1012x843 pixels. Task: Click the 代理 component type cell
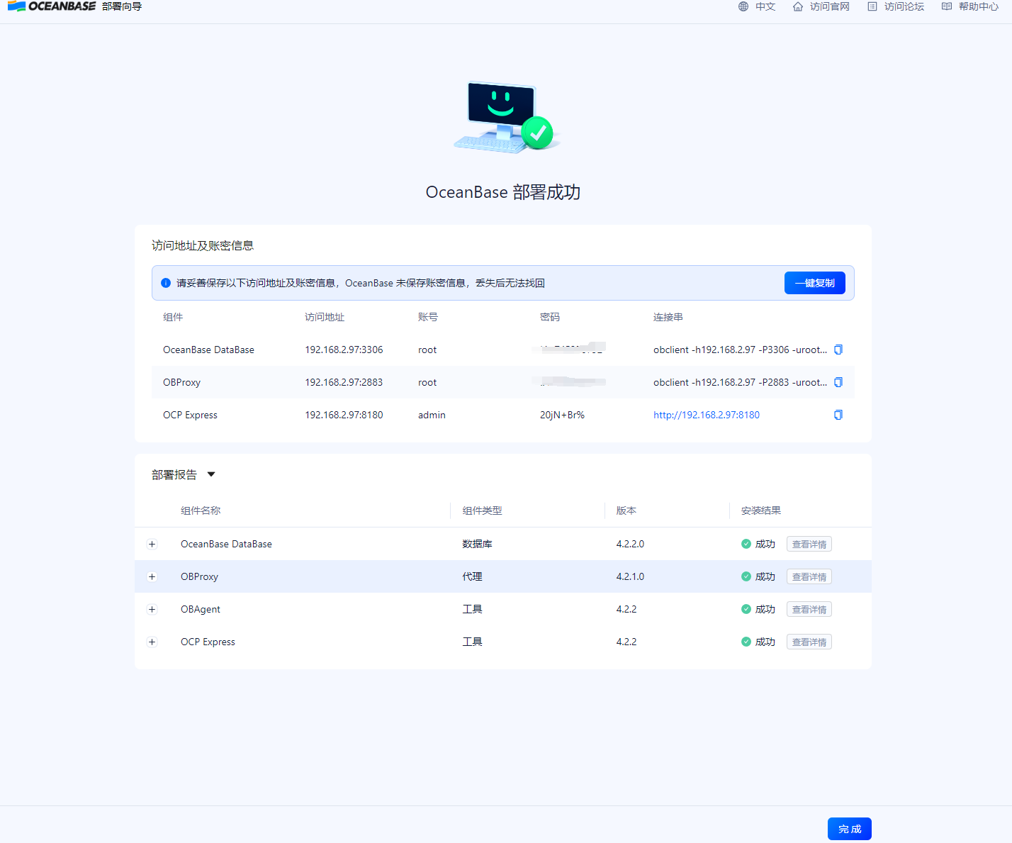pyautogui.click(x=472, y=576)
